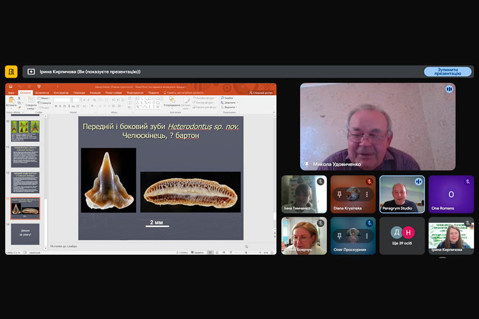Undo the last action in PowerPoint
The image size is (479, 319).
pos(20,87)
